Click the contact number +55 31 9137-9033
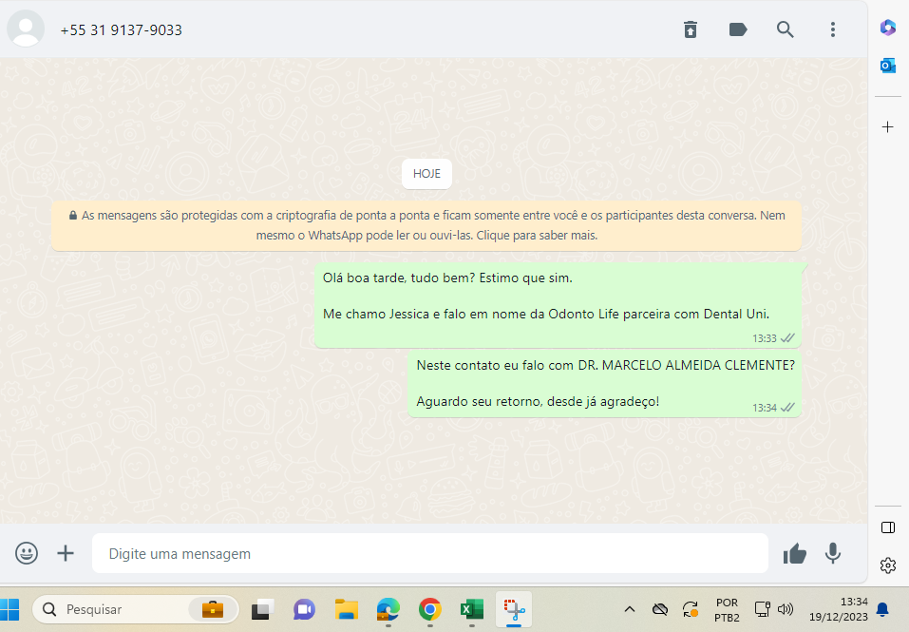Viewport: 909px width, 632px height. coord(122,30)
